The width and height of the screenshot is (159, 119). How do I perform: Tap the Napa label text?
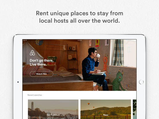[105, 115]
